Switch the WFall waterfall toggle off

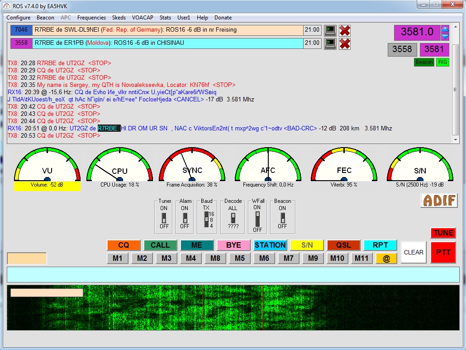coord(257,218)
